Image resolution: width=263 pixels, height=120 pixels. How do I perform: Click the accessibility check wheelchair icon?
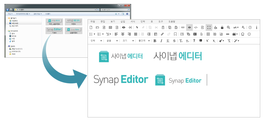[x=215, y=27]
